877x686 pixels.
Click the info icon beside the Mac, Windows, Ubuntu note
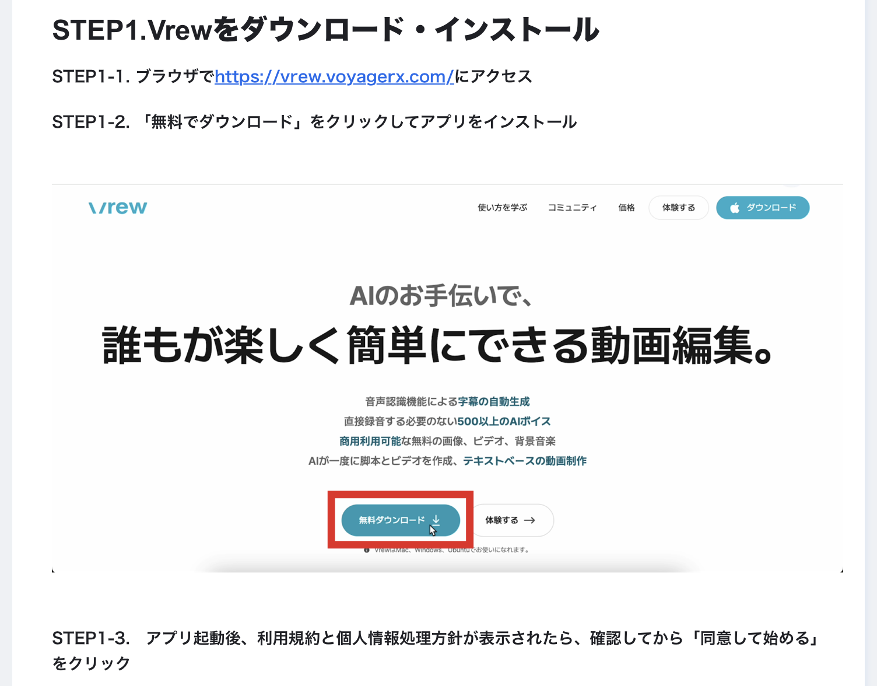click(367, 550)
